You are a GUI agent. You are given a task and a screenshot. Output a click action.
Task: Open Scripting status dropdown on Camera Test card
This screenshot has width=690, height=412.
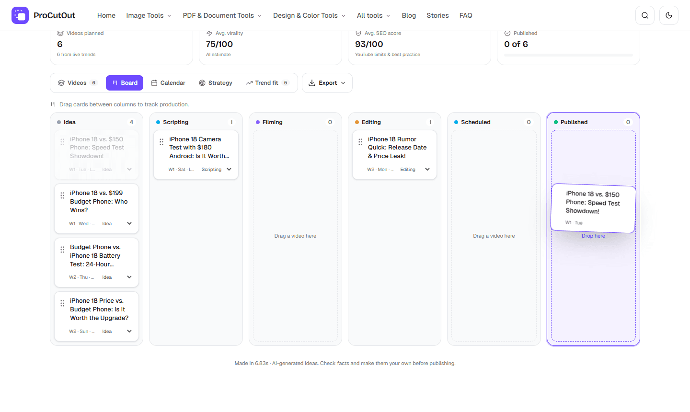tap(217, 170)
